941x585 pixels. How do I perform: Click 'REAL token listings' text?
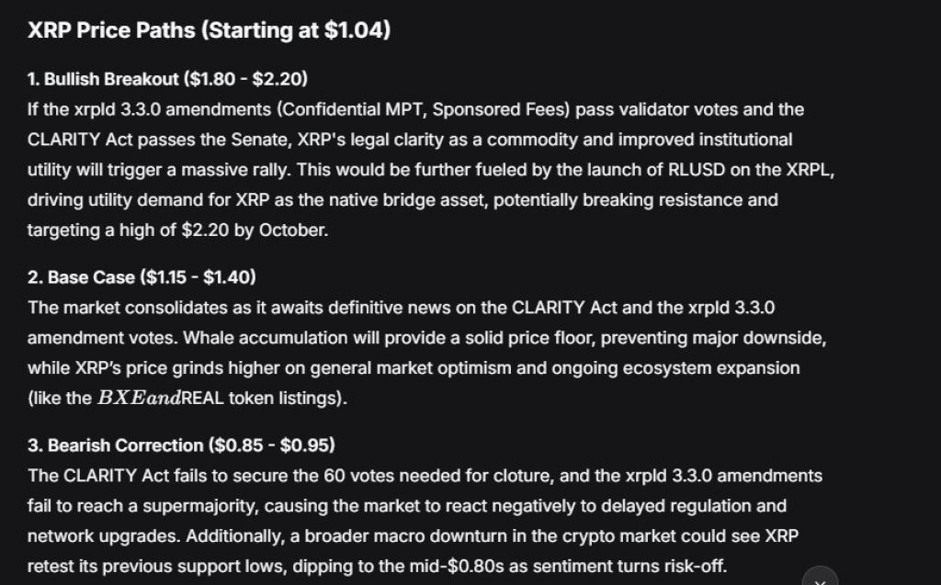point(261,399)
